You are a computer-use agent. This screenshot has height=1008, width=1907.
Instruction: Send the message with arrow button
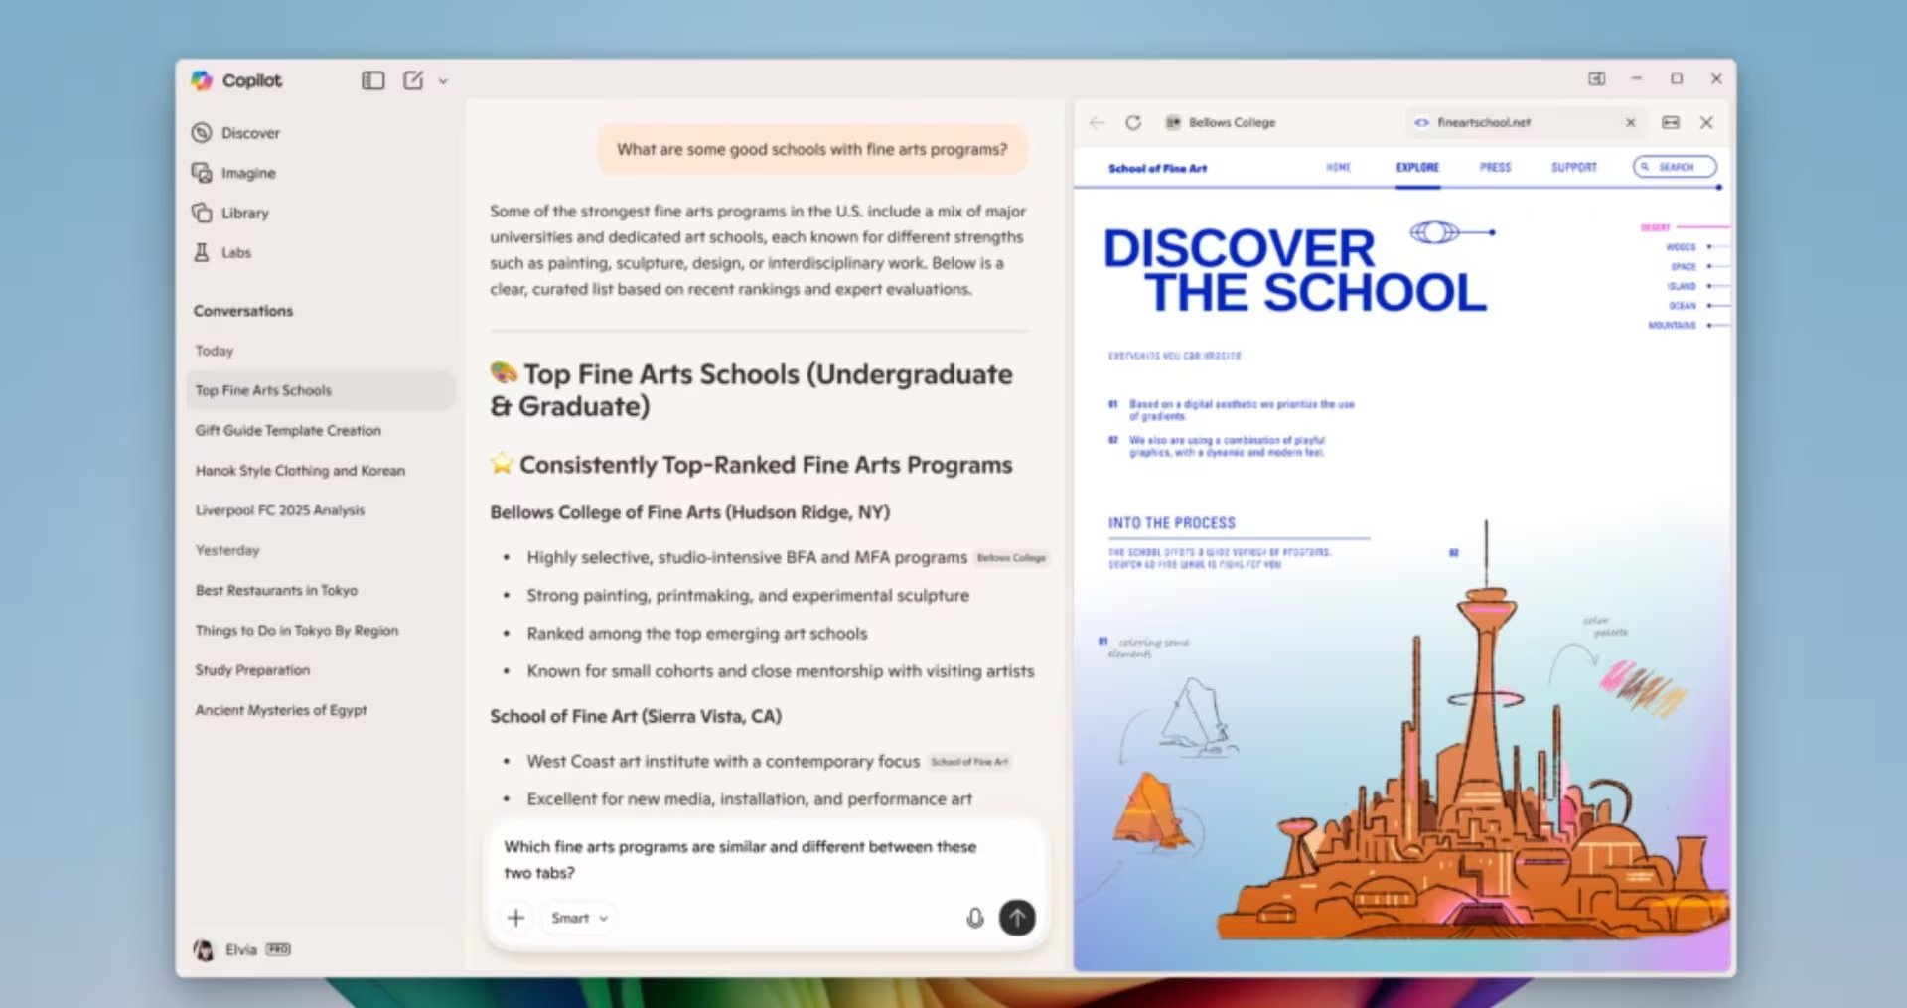tap(1016, 917)
